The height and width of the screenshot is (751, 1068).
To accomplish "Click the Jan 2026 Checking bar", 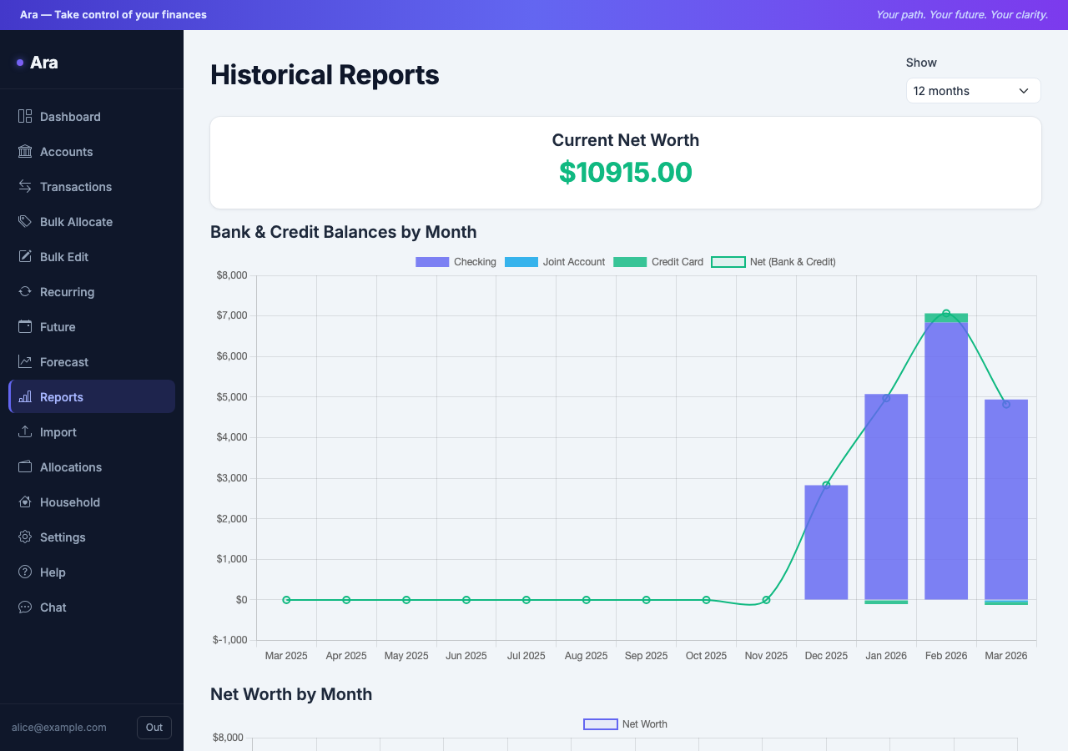I will click(886, 496).
